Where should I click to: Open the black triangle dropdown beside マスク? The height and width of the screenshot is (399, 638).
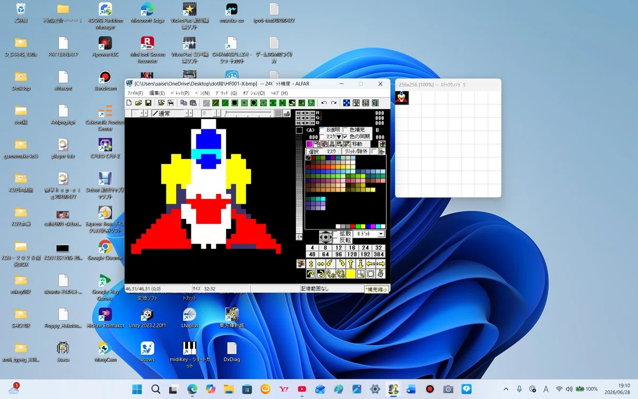point(339,137)
